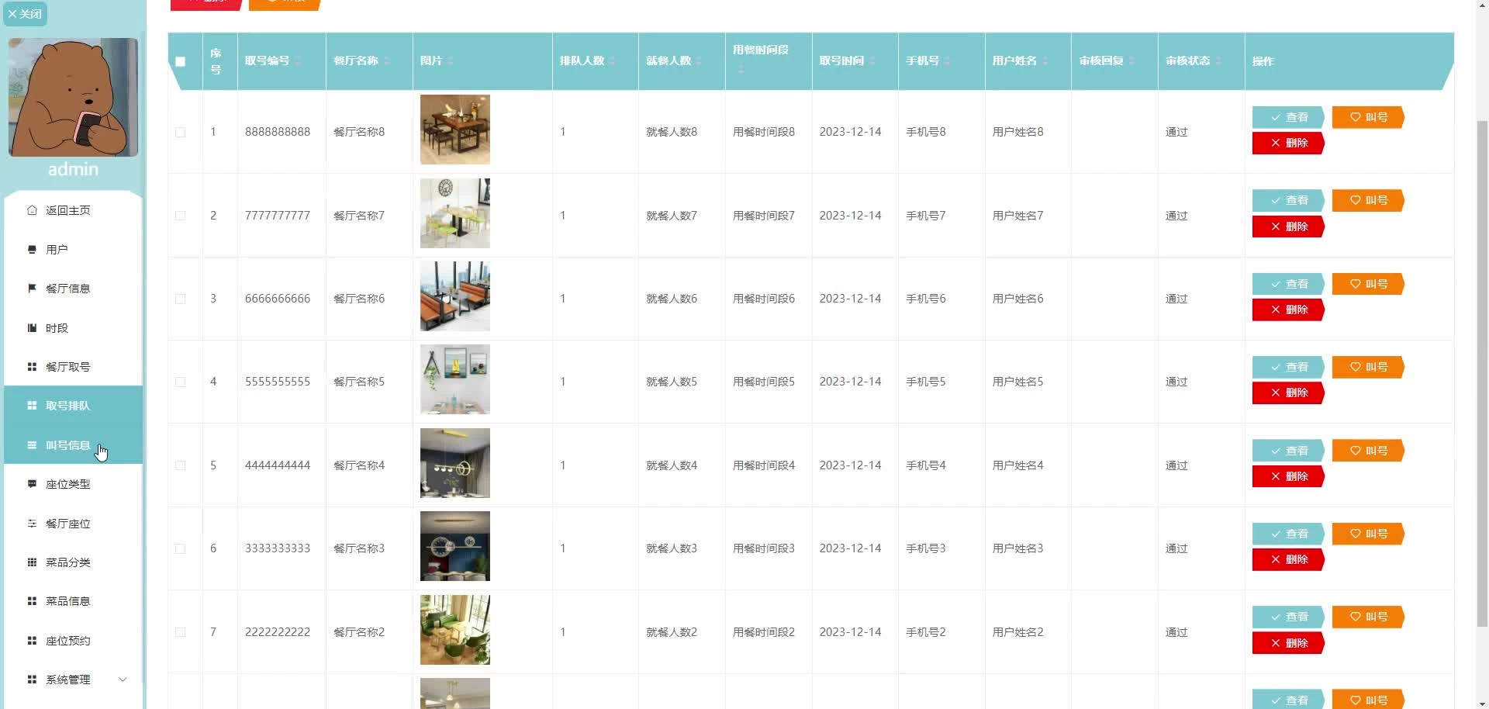Toggle the select-all checkbox in table header
The image size is (1489, 709).
pyautogui.click(x=181, y=61)
